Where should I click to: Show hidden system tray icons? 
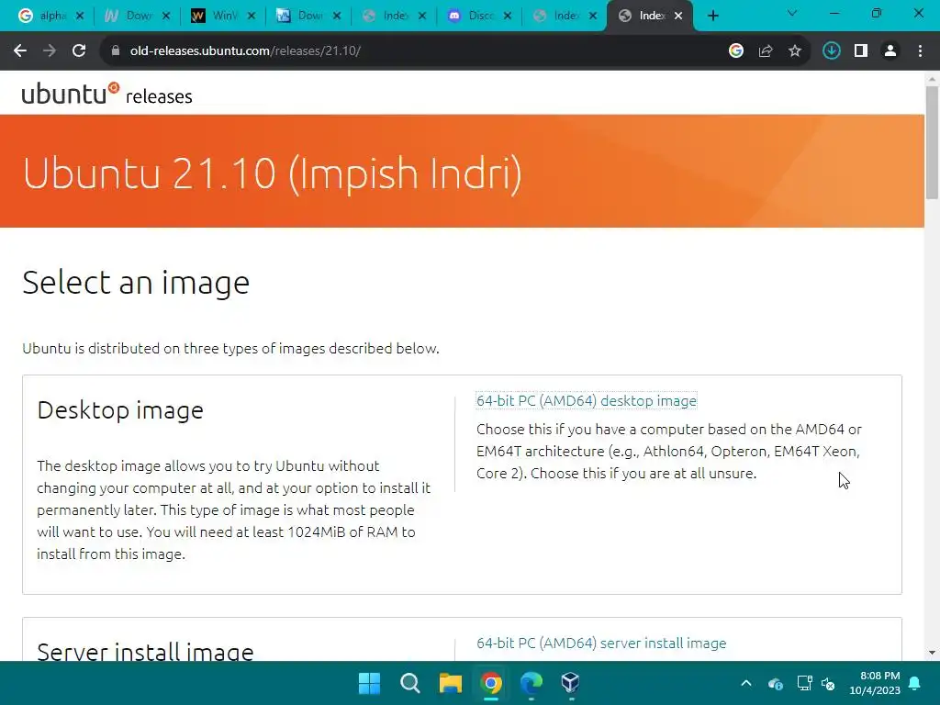pos(746,683)
